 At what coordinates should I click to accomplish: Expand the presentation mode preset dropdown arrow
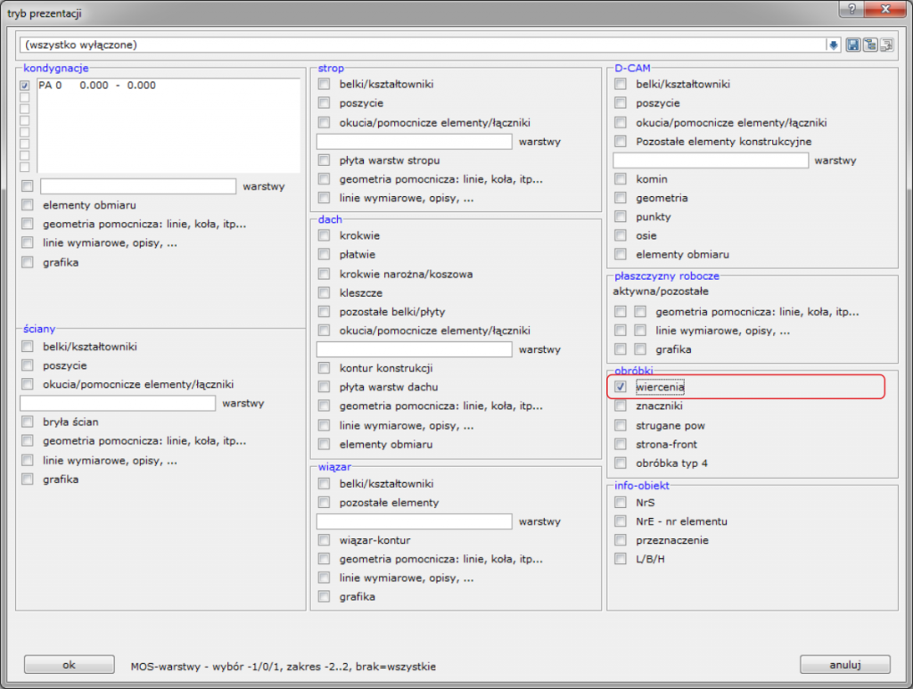pyautogui.click(x=834, y=45)
